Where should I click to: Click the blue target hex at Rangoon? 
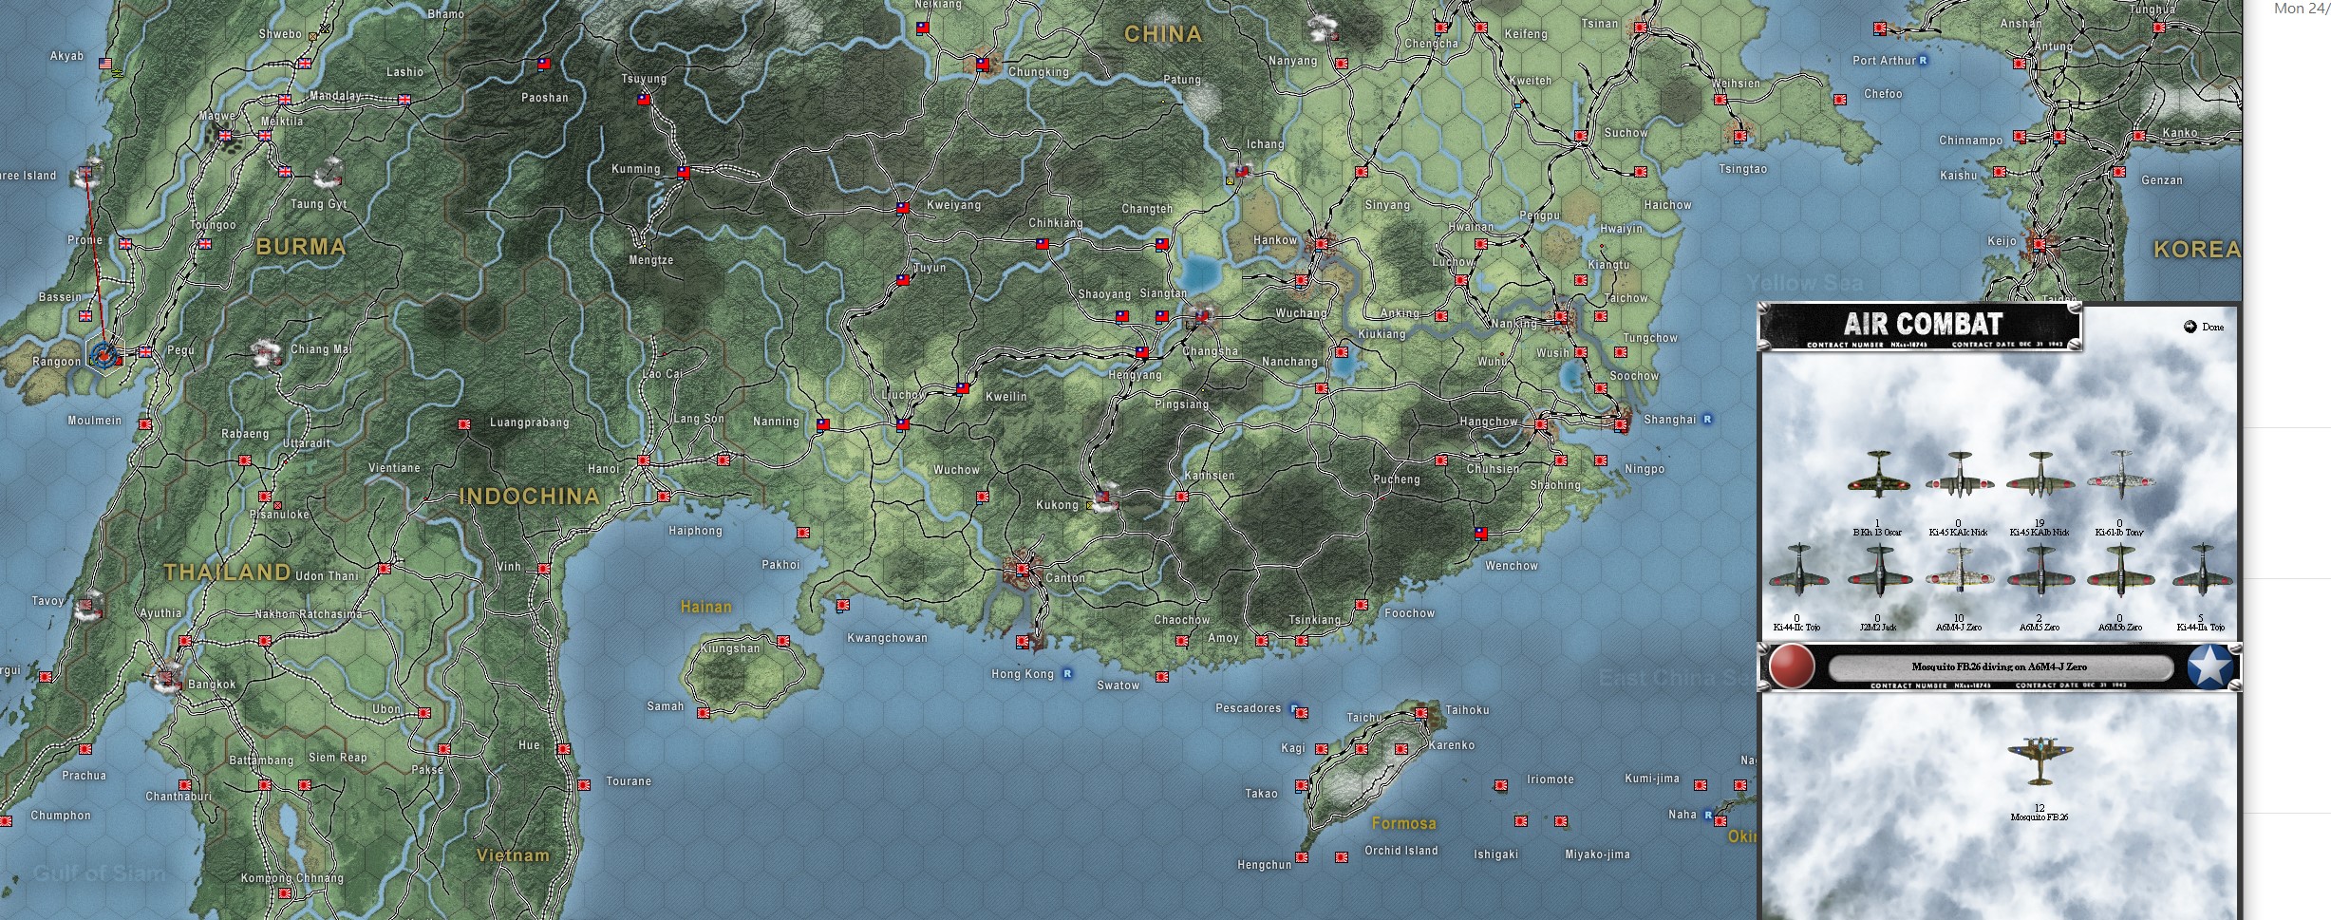click(x=104, y=354)
